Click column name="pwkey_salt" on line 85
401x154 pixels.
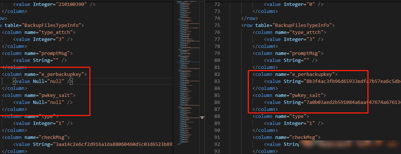coord(289,95)
